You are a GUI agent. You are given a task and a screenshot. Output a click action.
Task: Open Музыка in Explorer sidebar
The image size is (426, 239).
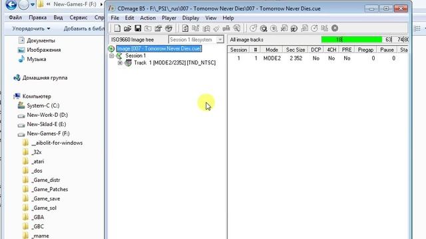pyautogui.click(x=37, y=59)
